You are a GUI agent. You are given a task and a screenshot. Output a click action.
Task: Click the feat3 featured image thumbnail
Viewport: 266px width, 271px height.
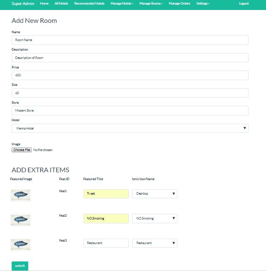[21, 244]
